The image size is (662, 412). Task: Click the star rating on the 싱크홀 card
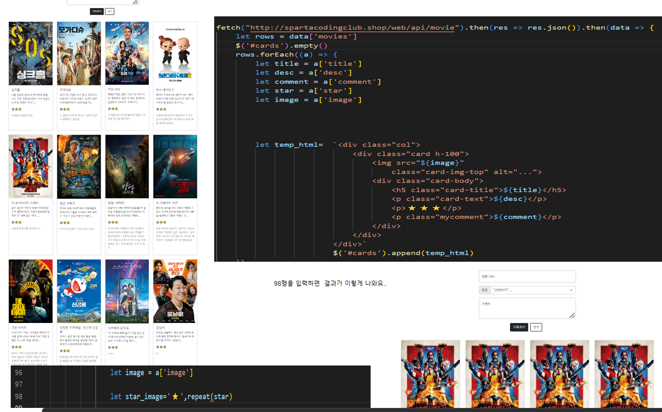click(x=15, y=109)
